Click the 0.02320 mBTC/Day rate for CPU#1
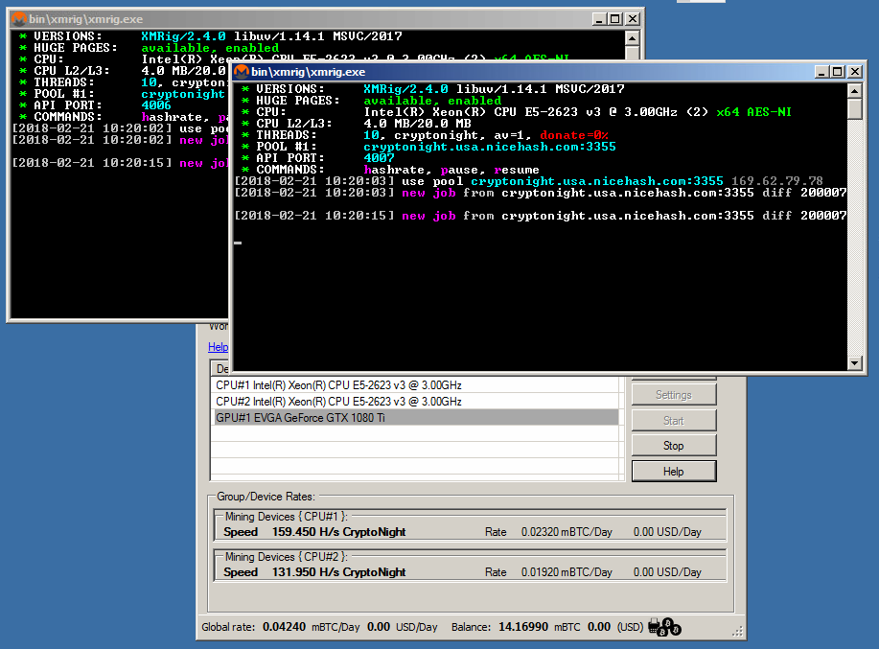Image resolution: width=879 pixels, height=649 pixels. [x=567, y=532]
